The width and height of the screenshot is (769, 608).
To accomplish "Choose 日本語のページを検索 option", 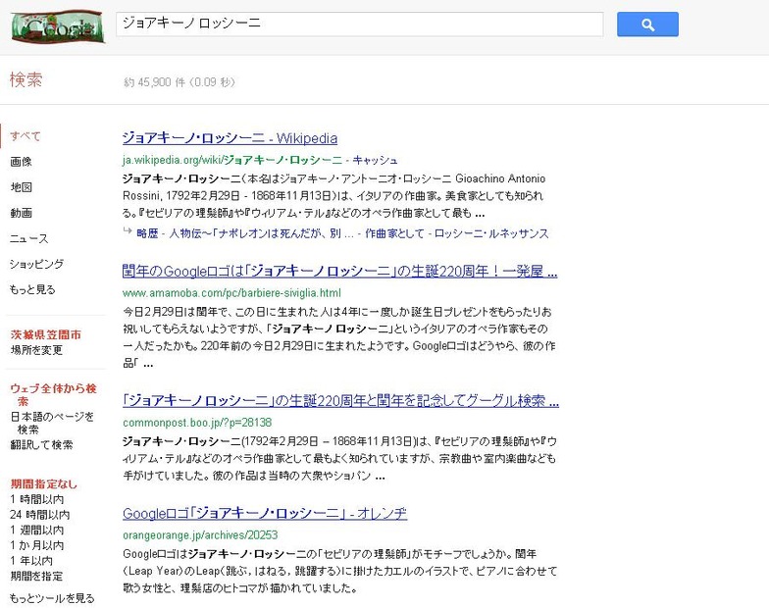I will click(x=52, y=423).
